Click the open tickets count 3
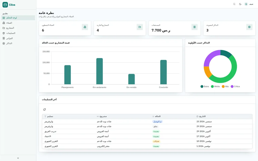This screenshot has width=258, height=161. tap(207, 30)
